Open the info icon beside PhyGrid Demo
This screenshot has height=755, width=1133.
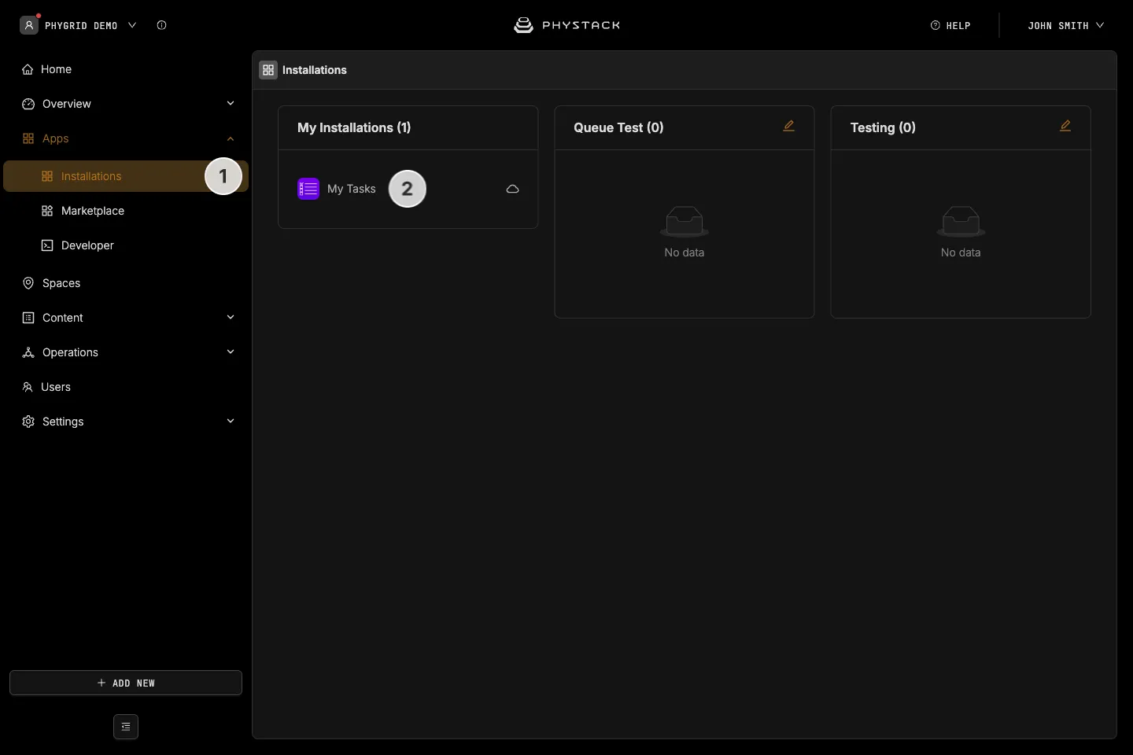(161, 25)
